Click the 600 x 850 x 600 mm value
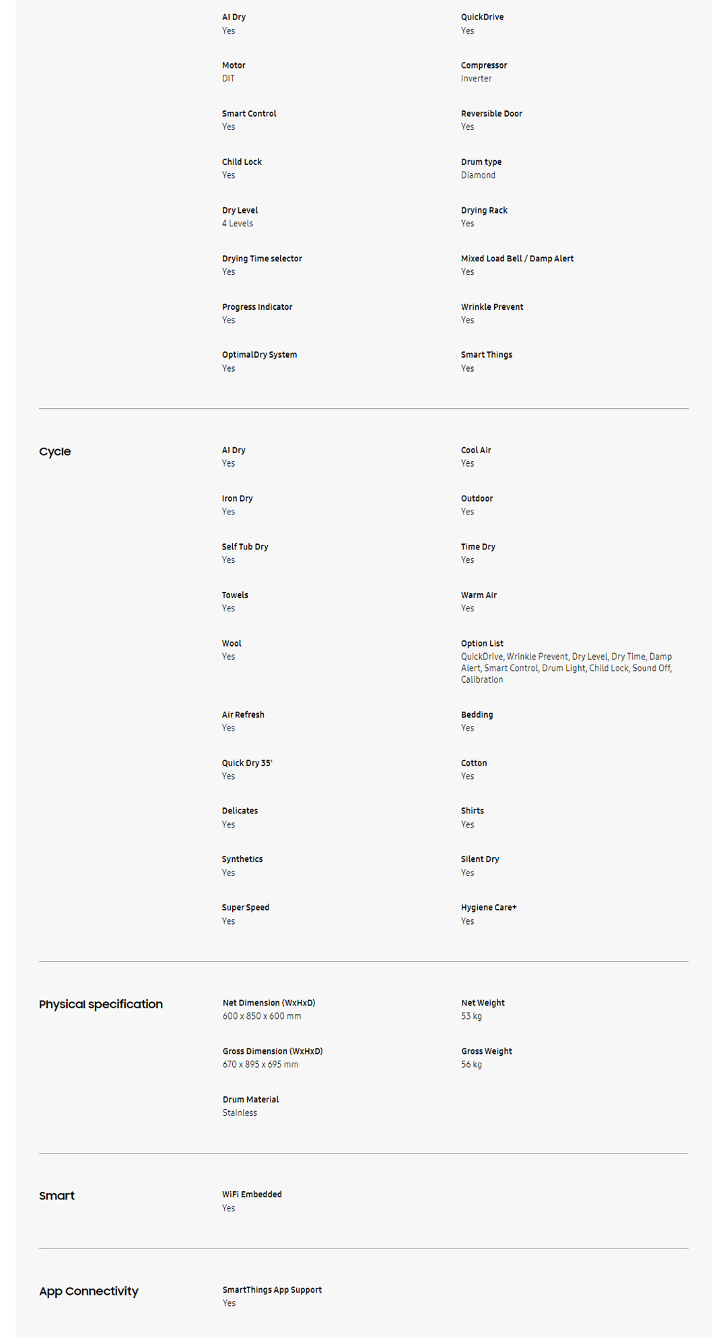Screen dimensions: 727x1338 (262, 1016)
